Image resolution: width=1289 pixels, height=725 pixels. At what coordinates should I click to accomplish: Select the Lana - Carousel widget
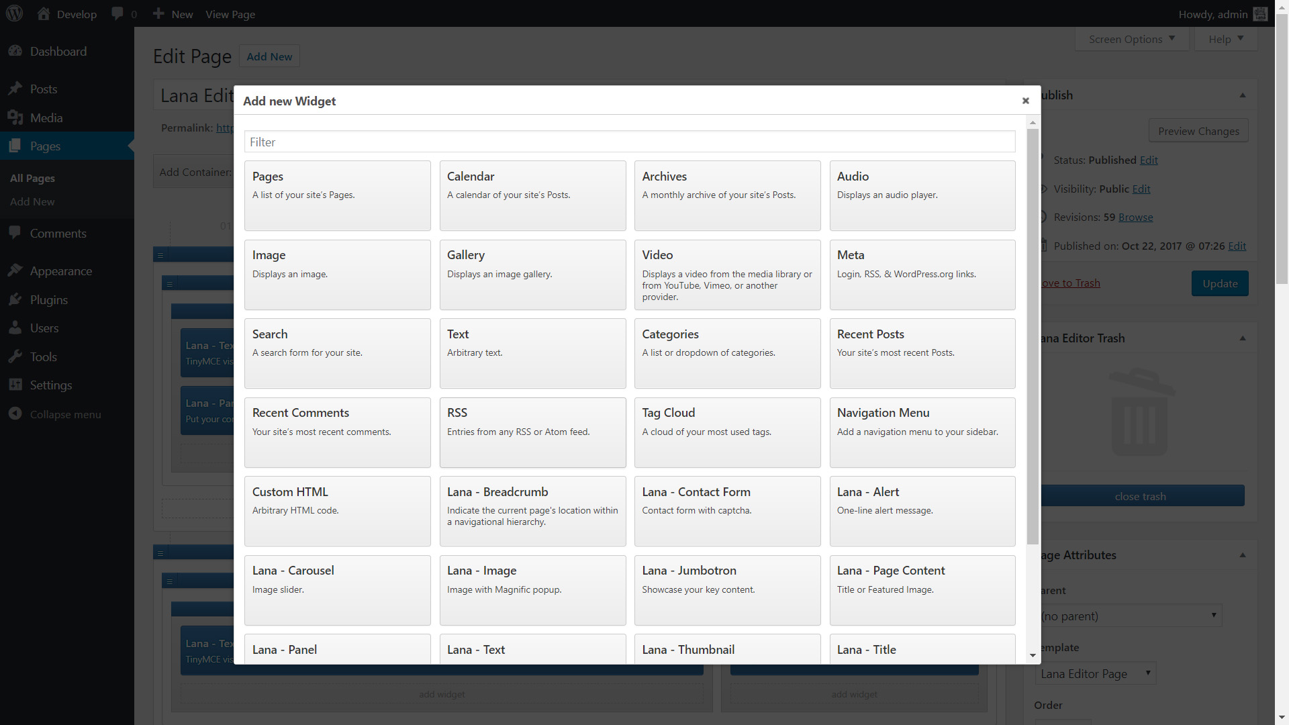pyautogui.click(x=337, y=589)
